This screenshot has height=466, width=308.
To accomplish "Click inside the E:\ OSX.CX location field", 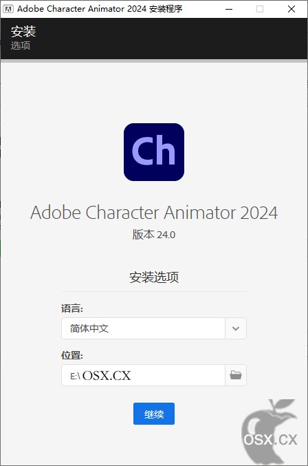I will [x=143, y=375].
